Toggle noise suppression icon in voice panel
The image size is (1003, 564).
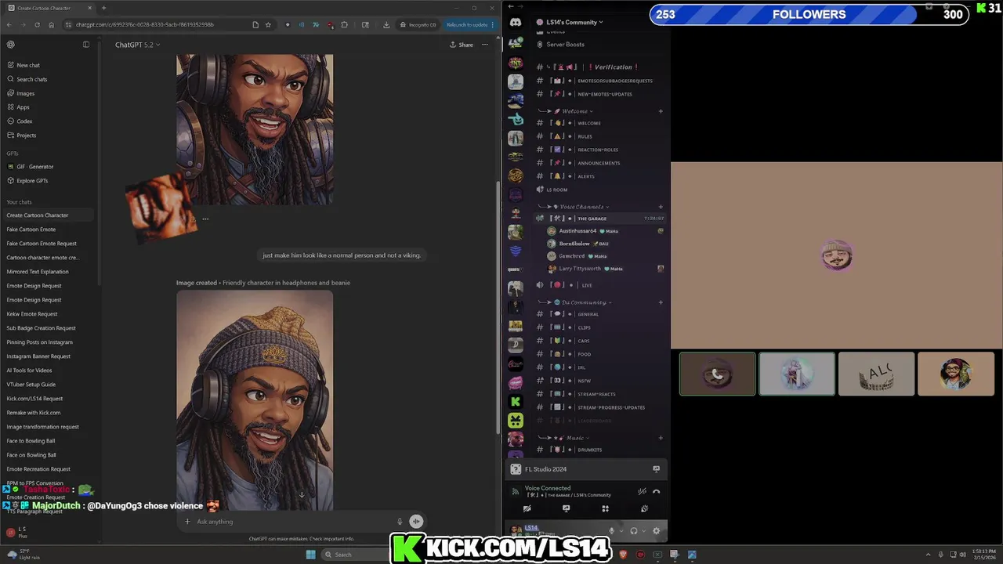point(642,492)
